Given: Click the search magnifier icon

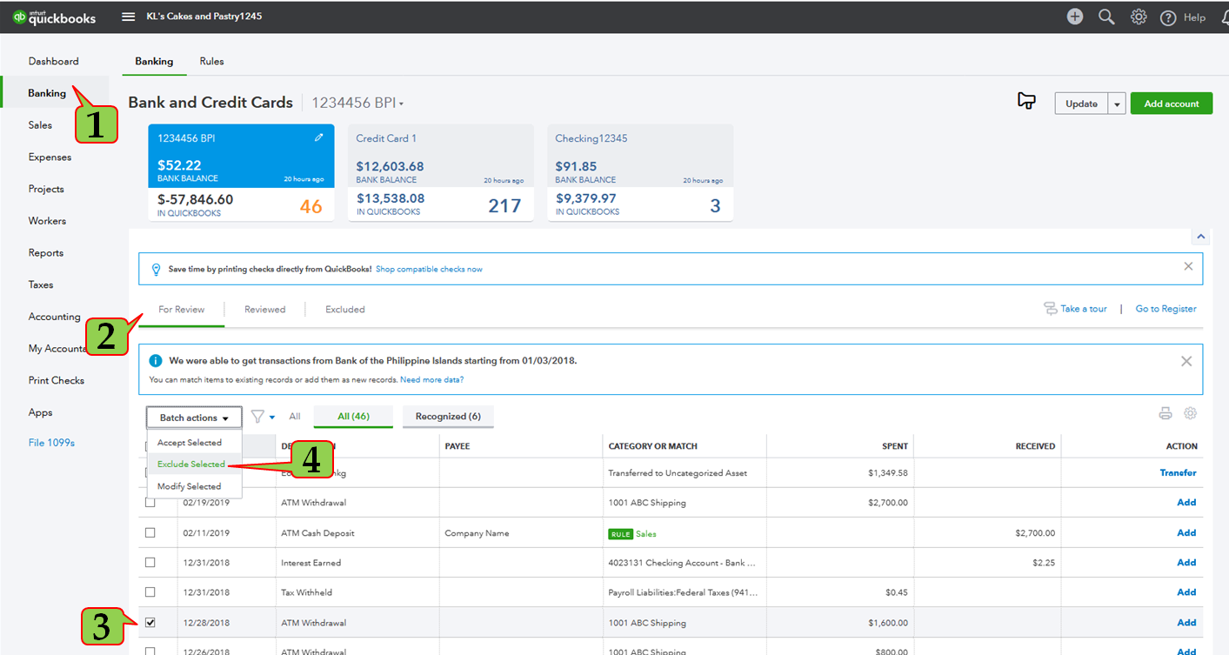Looking at the screenshot, I should [x=1106, y=17].
